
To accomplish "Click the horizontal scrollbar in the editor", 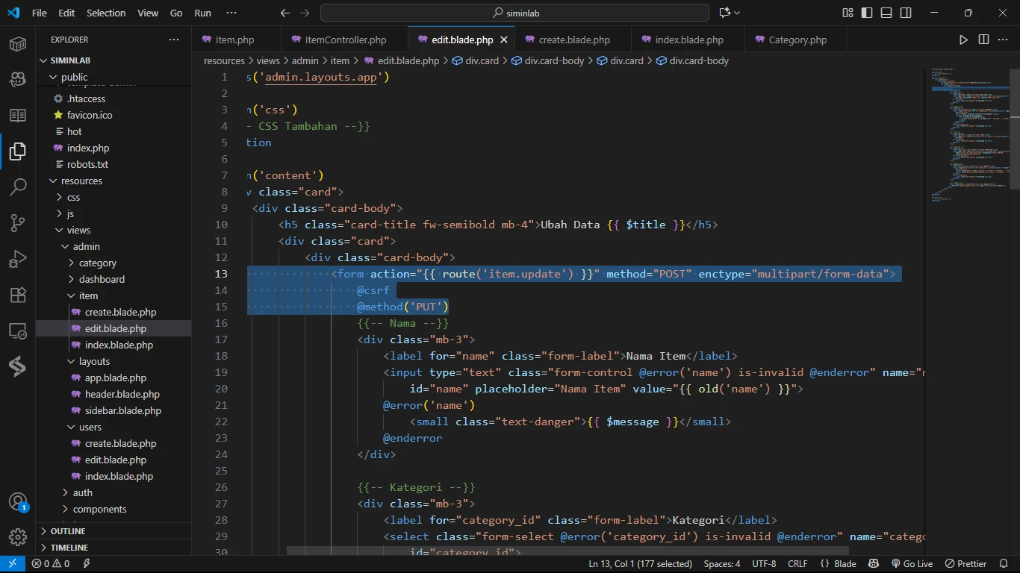I will pos(567,551).
